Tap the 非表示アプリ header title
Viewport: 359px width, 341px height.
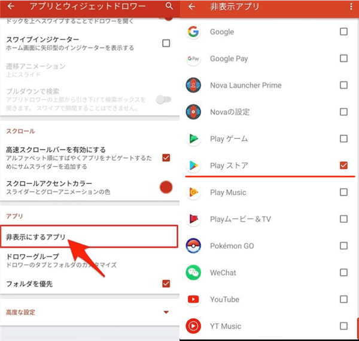[x=235, y=7]
